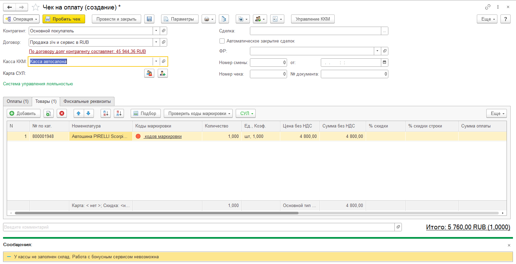Open the reports list icon dropdown
The image size is (516, 264).
click(277, 19)
